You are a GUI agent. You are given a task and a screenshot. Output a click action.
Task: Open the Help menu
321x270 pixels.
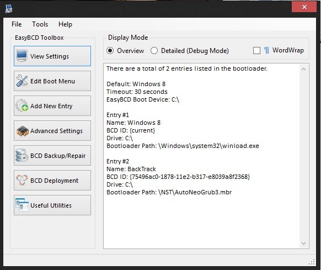click(65, 24)
